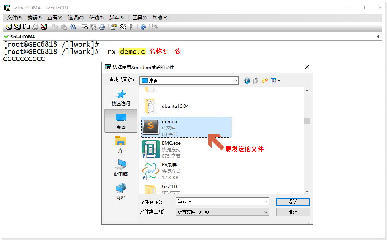Click the blue Help question icon
This screenshot has height=240, width=387.
pos(143,27)
